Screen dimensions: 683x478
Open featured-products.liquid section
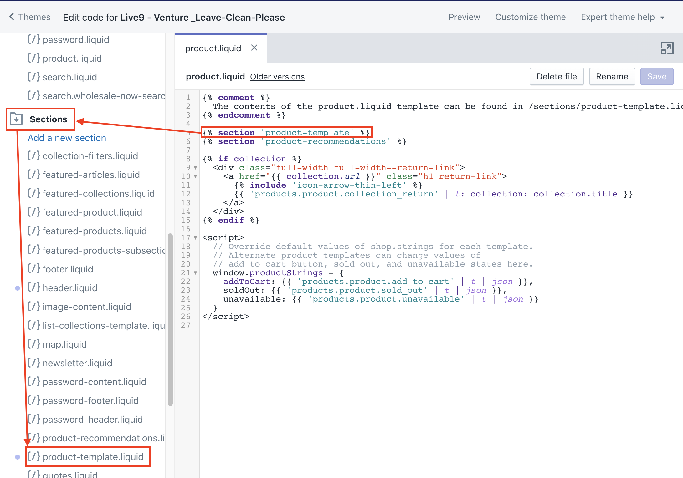(x=95, y=231)
